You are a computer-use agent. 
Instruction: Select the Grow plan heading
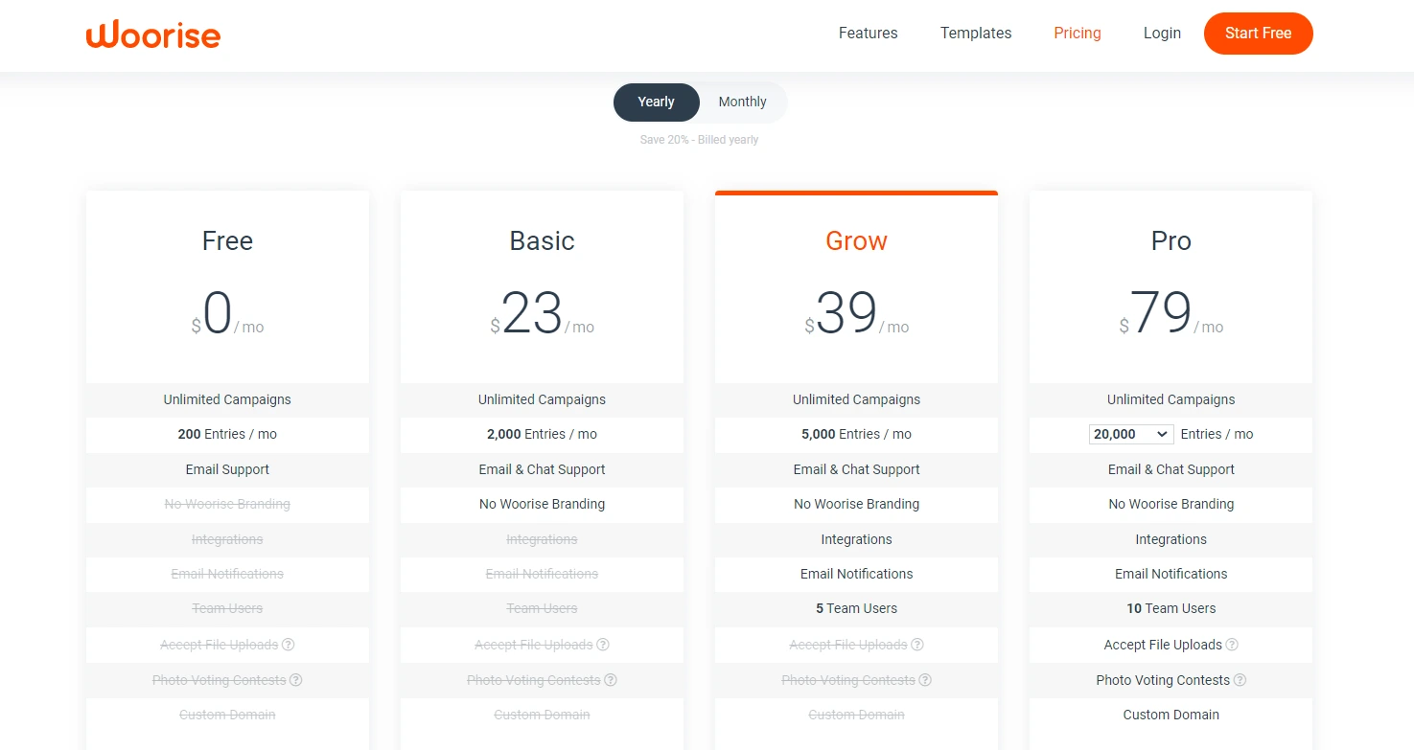pyautogui.click(x=857, y=241)
